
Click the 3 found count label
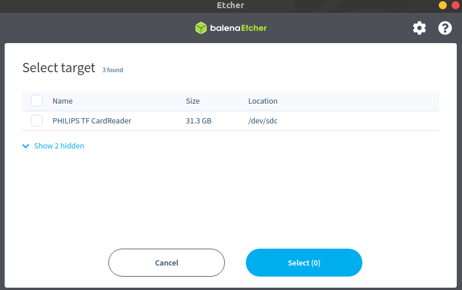click(x=113, y=70)
